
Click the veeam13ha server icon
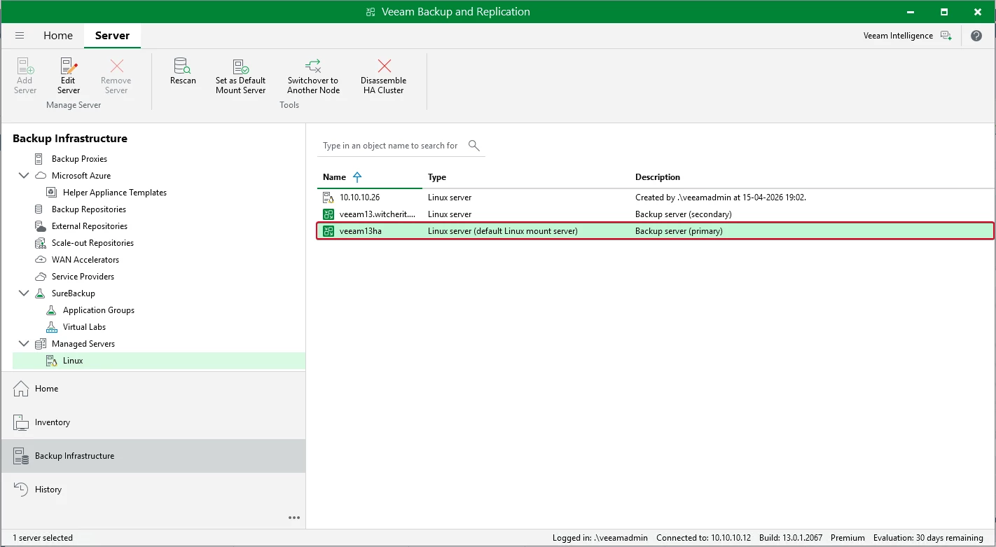point(328,231)
